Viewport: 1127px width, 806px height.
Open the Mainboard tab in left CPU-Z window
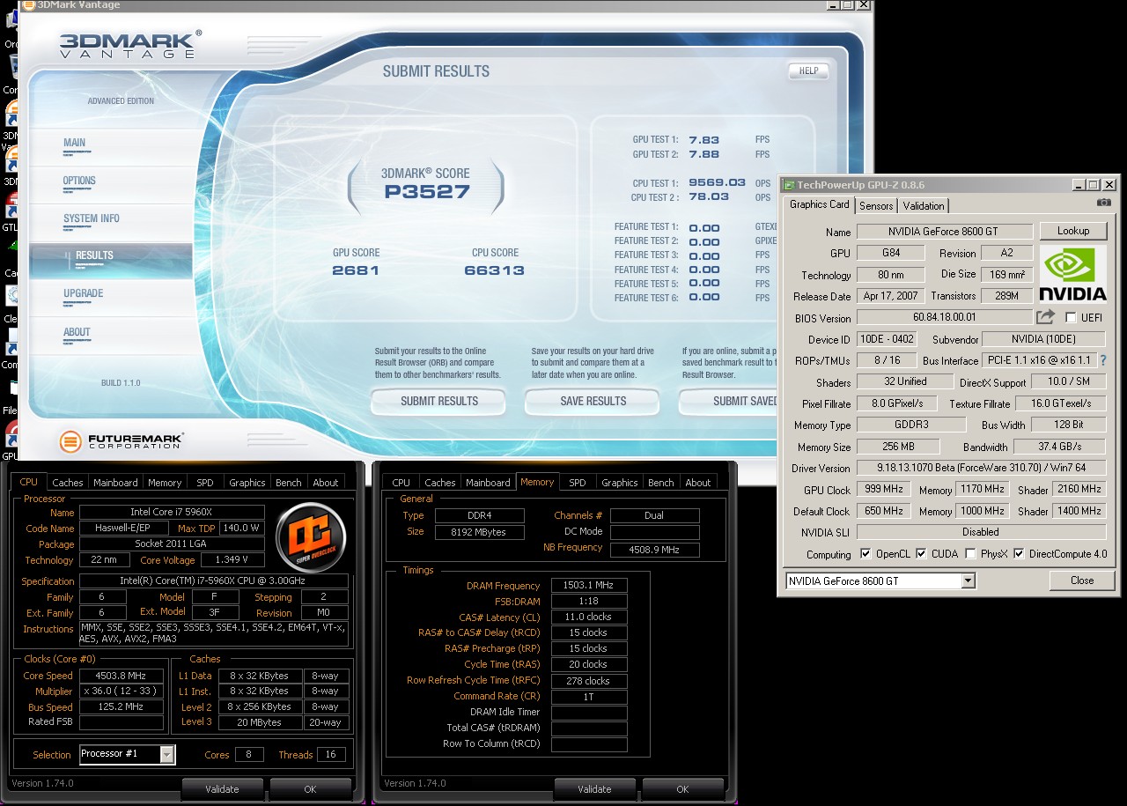pyautogui.click(x=115, y=483)
